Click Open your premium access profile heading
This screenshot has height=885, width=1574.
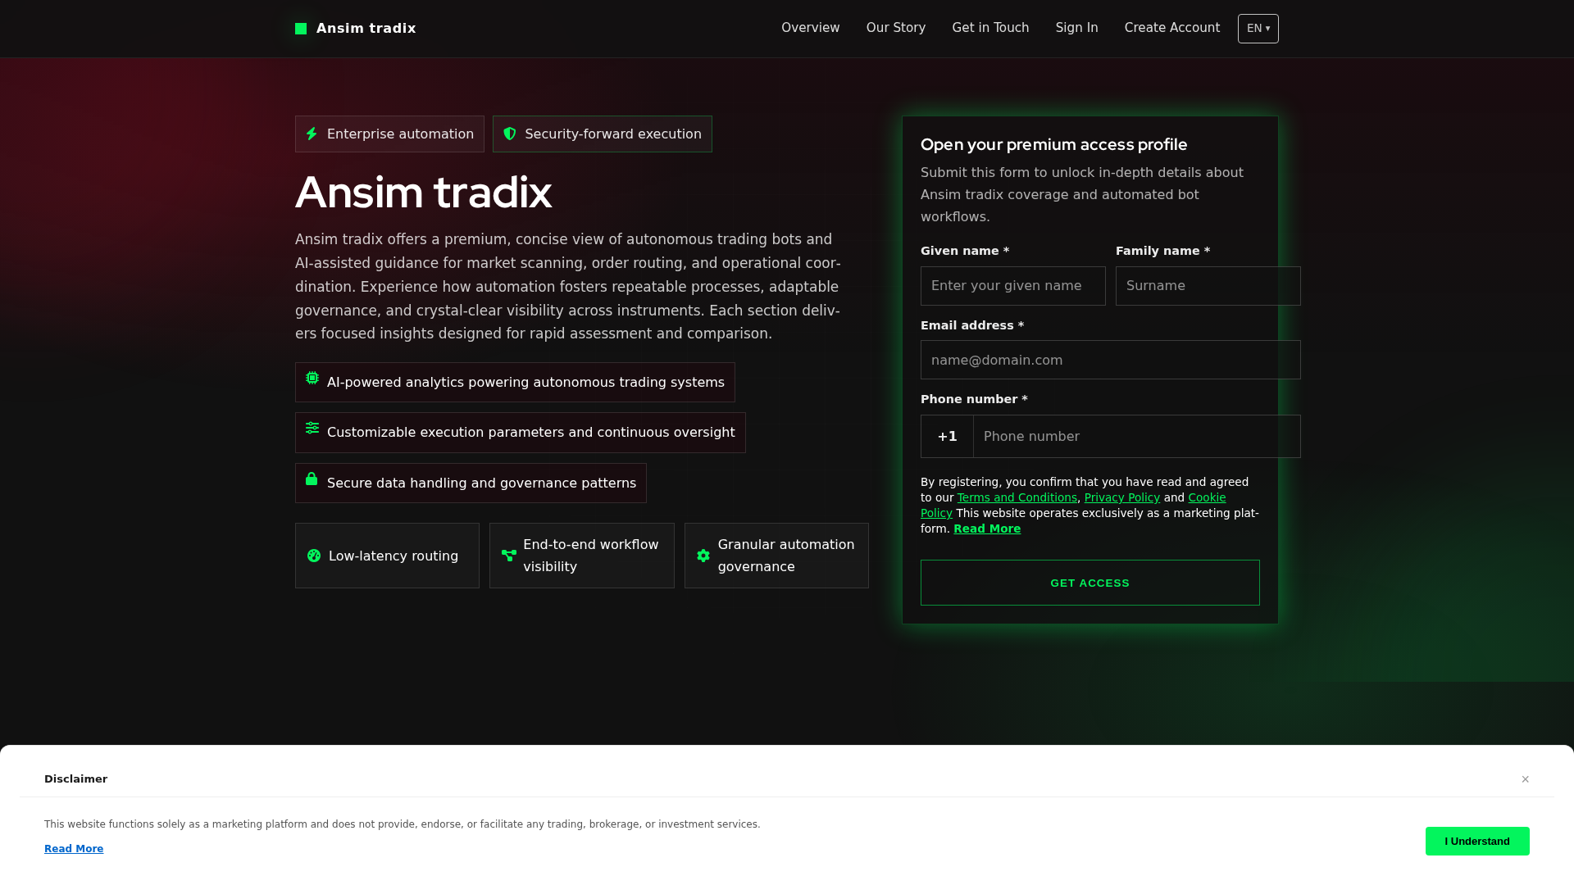[1053, 144]
